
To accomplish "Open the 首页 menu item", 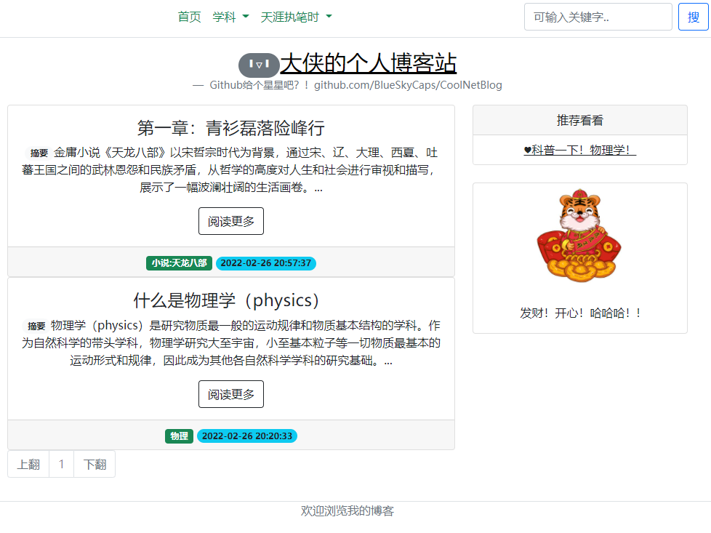I will coord(188,16).
